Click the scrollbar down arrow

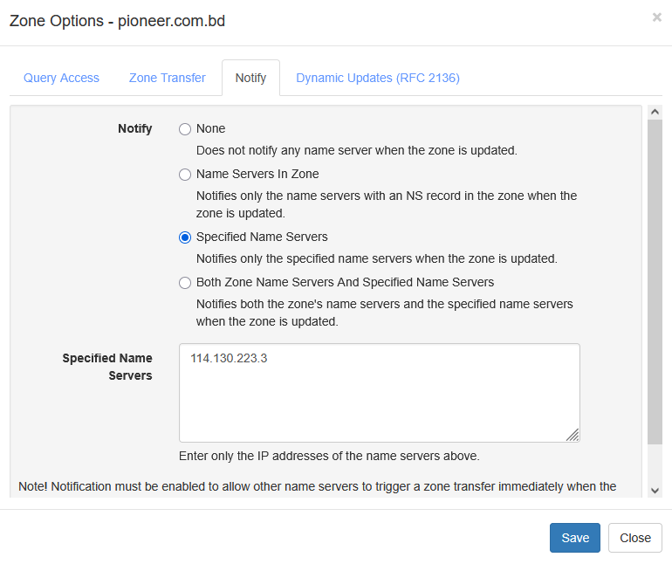pyautogui.click(x=655, y=491)
